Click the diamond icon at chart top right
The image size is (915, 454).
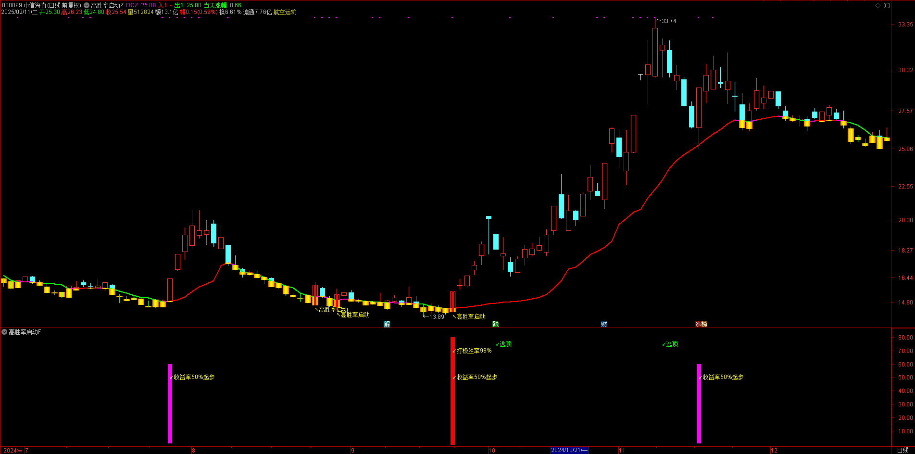pyautogui.click(x=877, y=5)
